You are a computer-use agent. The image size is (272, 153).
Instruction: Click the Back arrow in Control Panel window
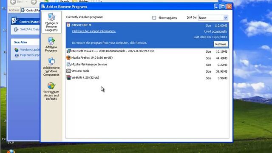(13, 2)
